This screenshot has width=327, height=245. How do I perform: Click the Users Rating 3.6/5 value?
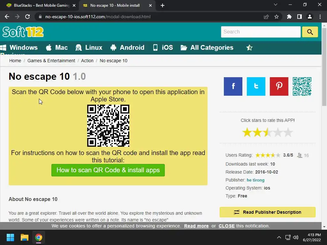click(x=288, y=155)
